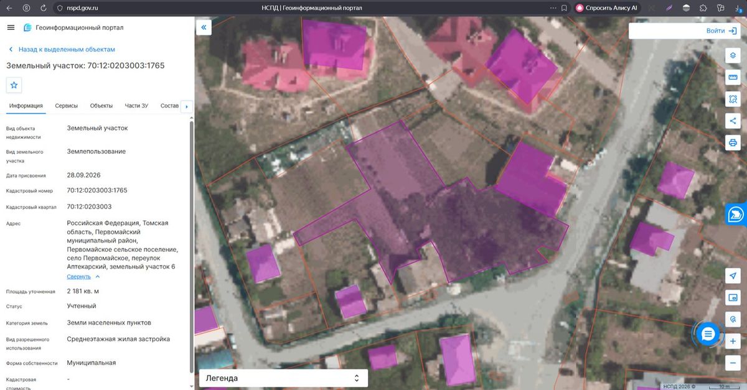The image size is (747, 390).
Task: Open the overview map window tool
Action: point(733,298)
